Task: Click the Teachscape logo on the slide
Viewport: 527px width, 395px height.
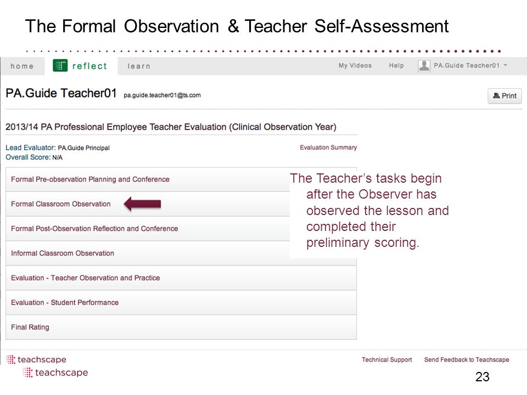Action: 55,373
